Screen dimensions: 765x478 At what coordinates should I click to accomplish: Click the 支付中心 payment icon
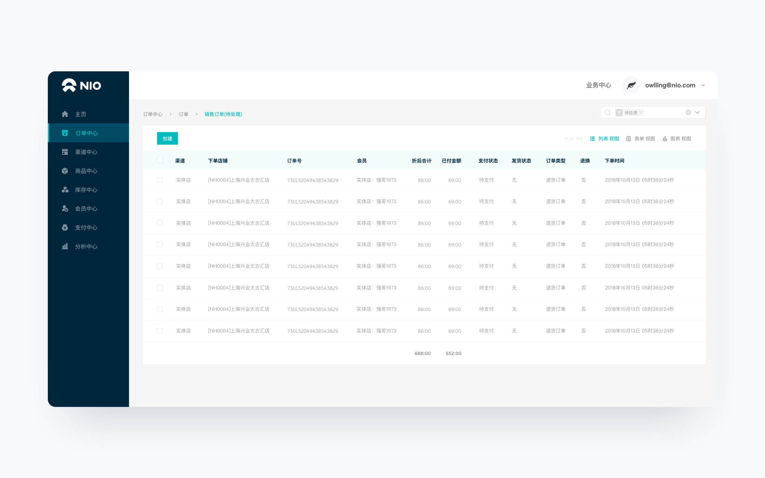click(65, 227)
